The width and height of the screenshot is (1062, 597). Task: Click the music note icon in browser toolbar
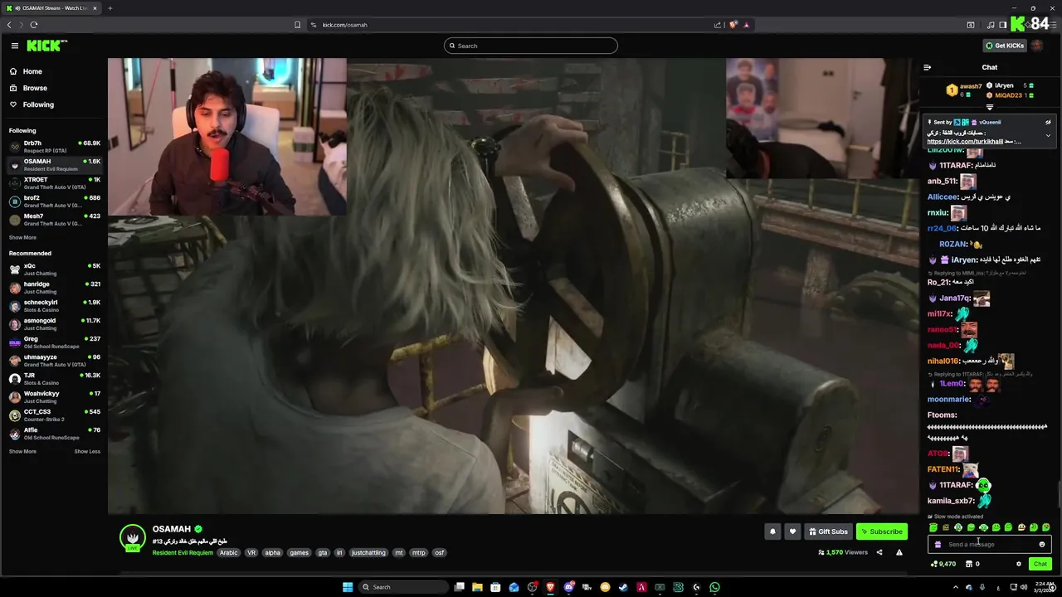[991, 25]
